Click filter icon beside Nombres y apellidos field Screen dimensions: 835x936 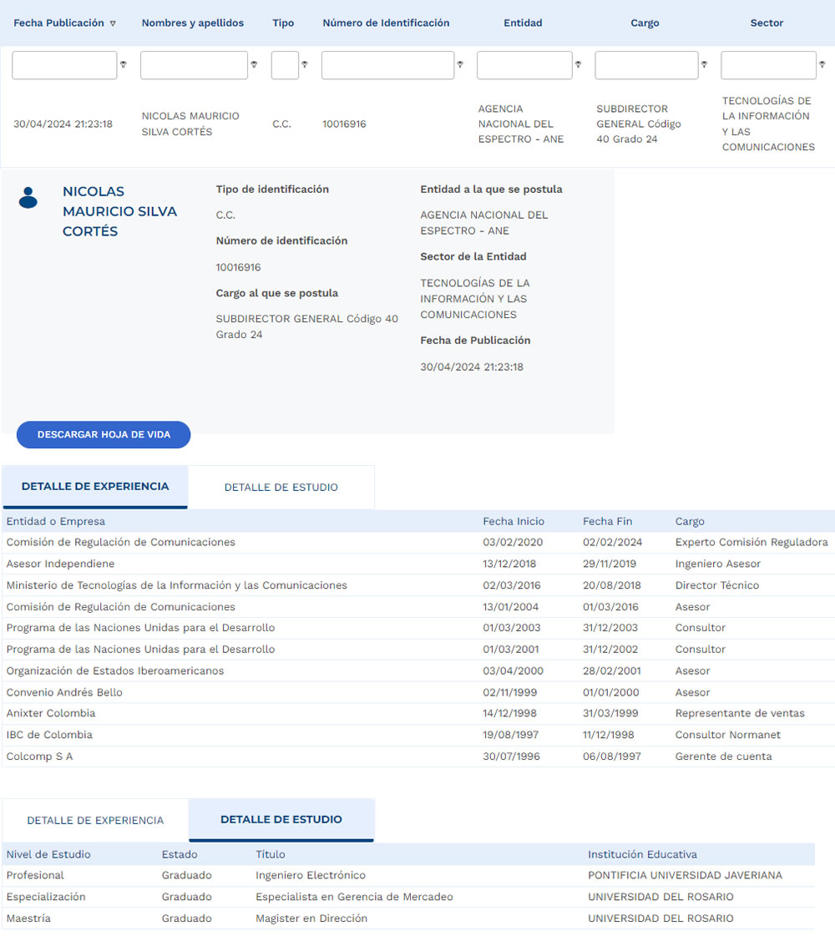coord(254,65)
